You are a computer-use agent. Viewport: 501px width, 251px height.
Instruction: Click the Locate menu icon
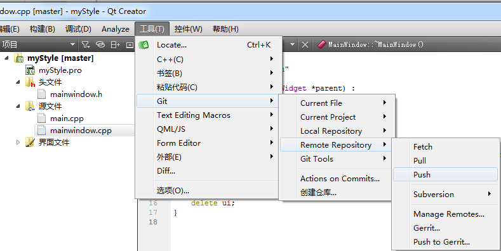pyautogui.click(x=144, y=45)
